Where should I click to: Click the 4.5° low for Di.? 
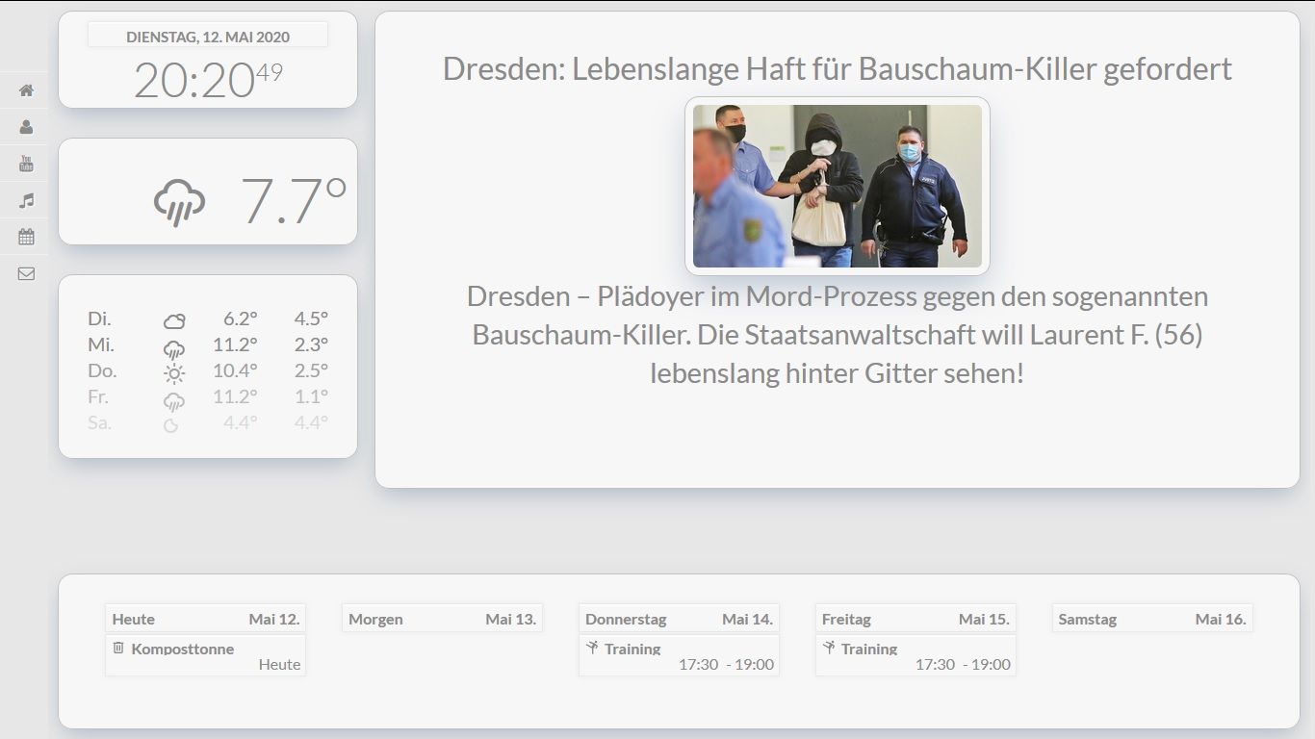(x=311, y=319)
